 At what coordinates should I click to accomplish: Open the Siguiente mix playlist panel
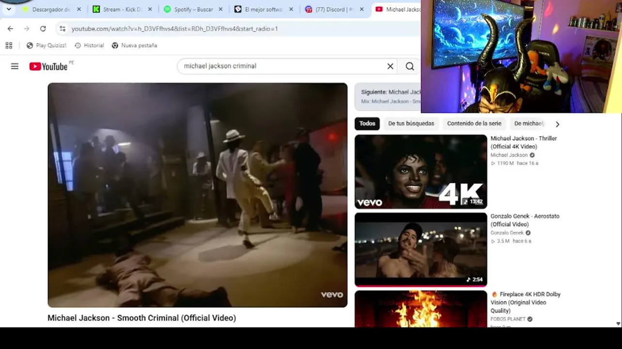pos(388,96)
